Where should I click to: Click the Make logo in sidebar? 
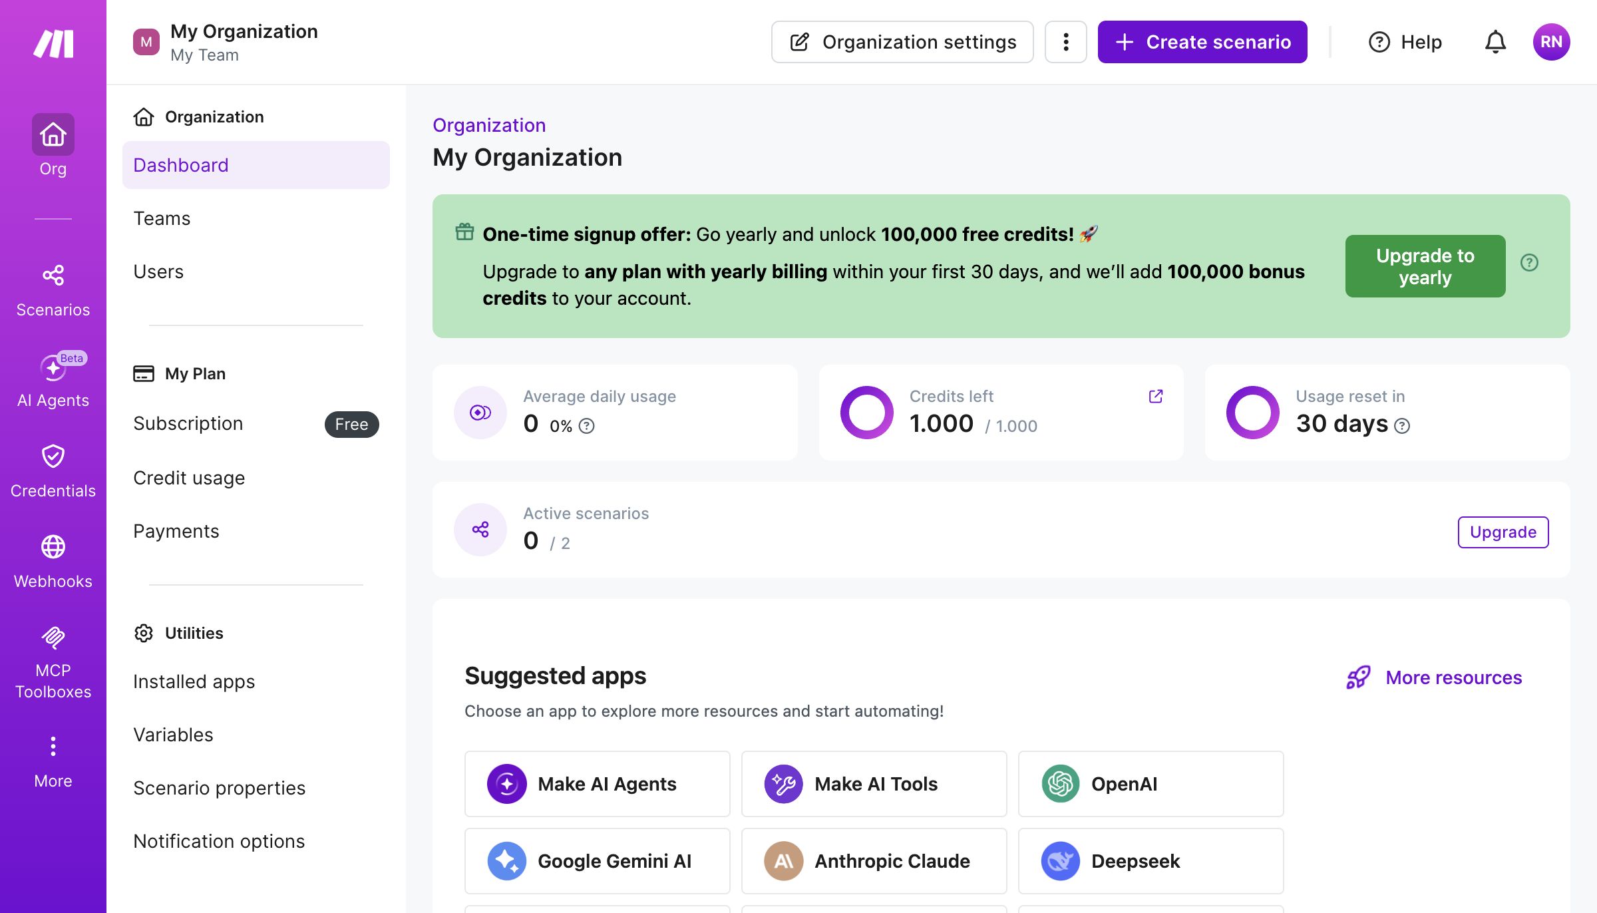point(53,44)
